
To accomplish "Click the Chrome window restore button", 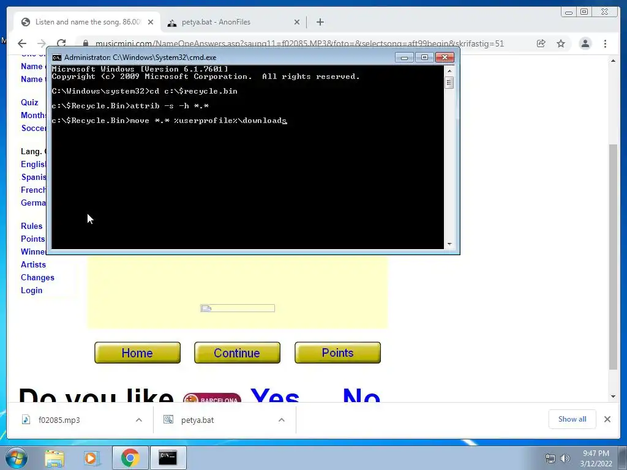I will (584, 12).
